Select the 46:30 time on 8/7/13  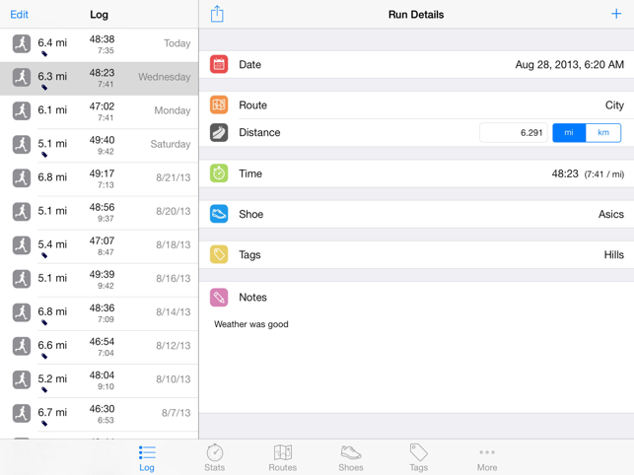coord(102,409)
